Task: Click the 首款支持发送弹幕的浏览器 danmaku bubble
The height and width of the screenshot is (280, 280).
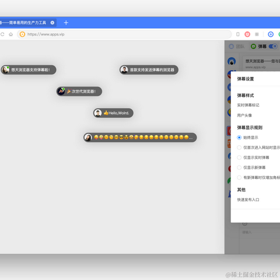Action: click(149, 70)
